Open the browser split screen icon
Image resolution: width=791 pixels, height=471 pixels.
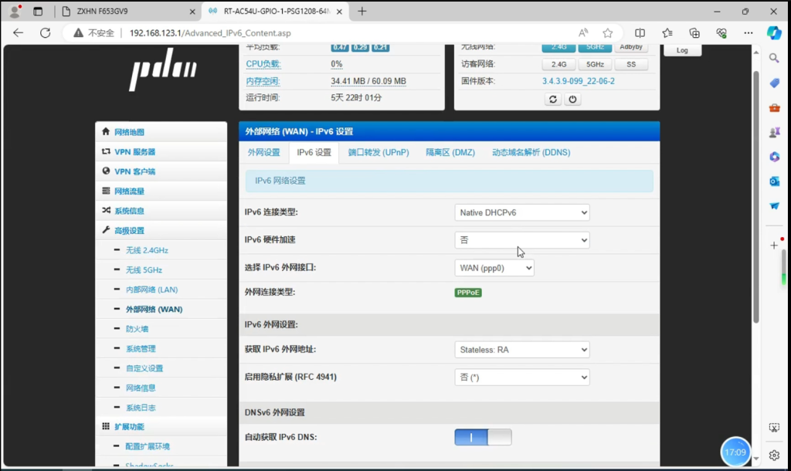pos(640,33)
